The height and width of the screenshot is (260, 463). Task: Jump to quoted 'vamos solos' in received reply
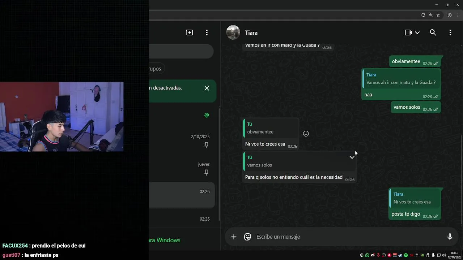tap(299, 161)
